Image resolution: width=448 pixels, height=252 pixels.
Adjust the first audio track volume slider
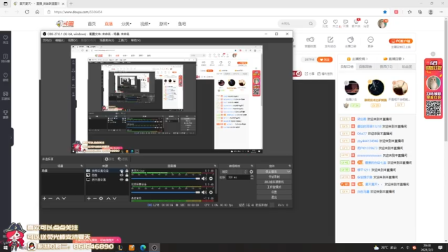tap(166, 178)
